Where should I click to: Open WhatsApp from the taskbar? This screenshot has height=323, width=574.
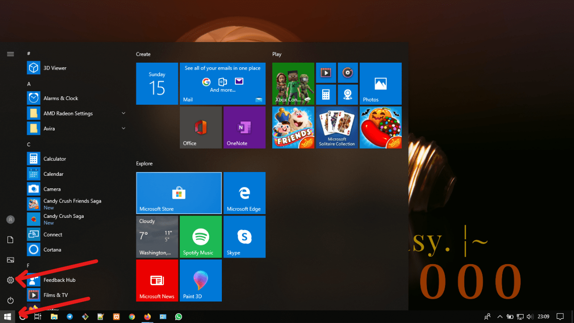point(178,316)
